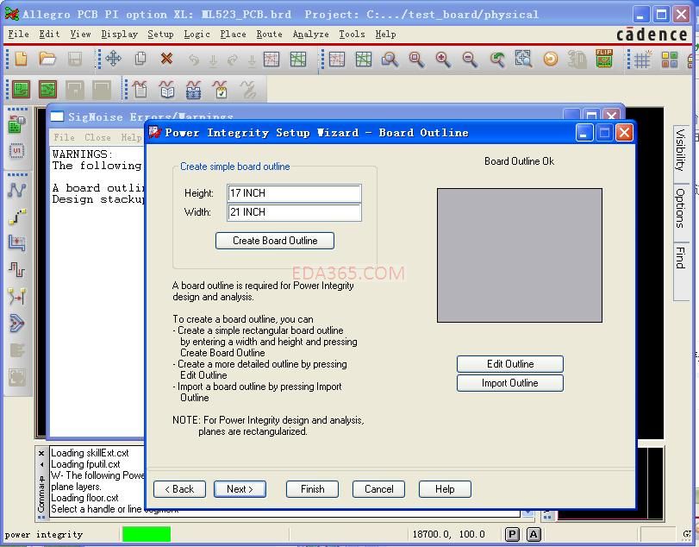Click the Create Board Outline button
699x547 pixels.
coord(275,241)
